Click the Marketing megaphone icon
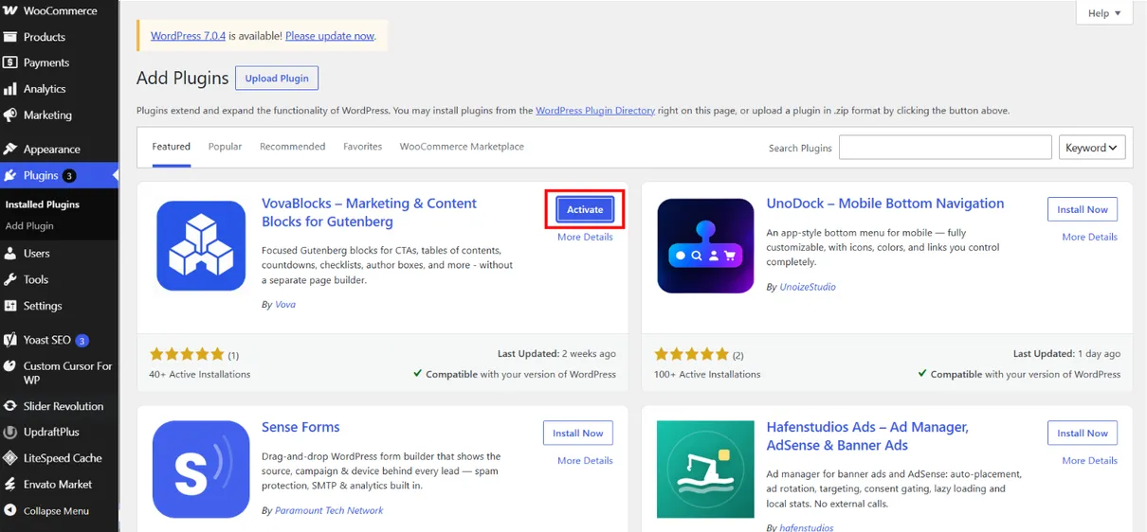This screenshot has width=1147, height=532. point(9,115)
